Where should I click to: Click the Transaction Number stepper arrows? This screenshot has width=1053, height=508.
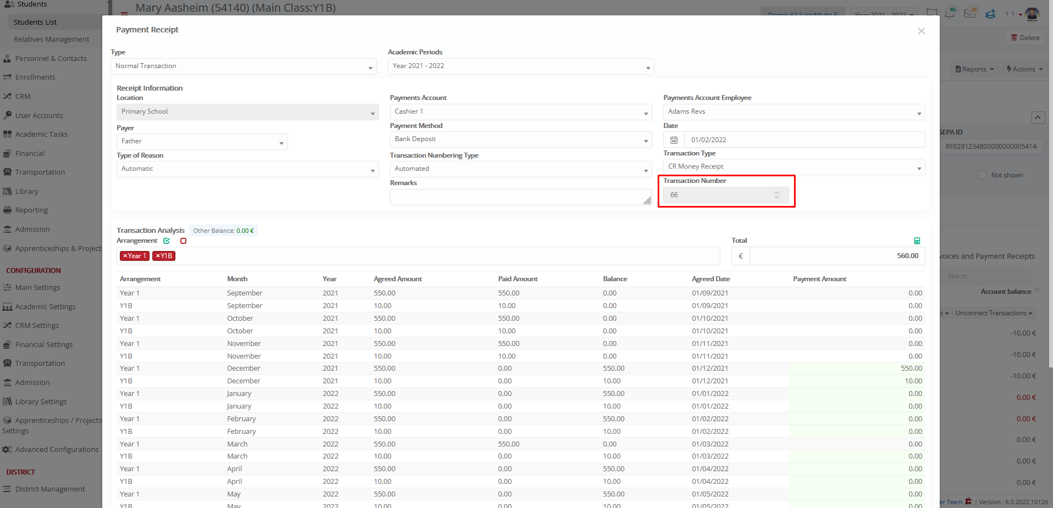[776, 195]
